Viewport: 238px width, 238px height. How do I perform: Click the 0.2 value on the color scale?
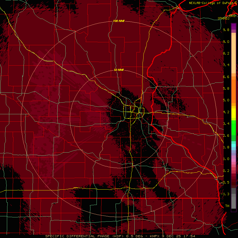pyautogui.click(x=226, y=171)
